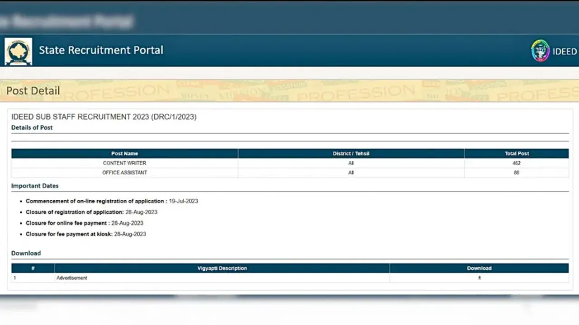Click the state emblem logo in header
The height and width of the screenshot is (325, 579).
click(x=18, y=51)
